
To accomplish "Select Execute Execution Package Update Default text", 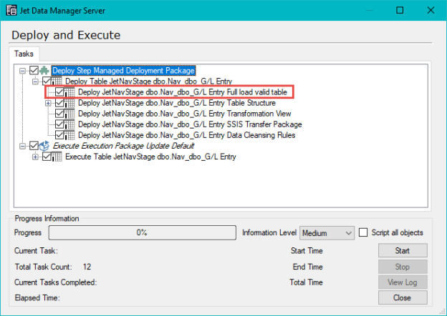I will 123,146.
